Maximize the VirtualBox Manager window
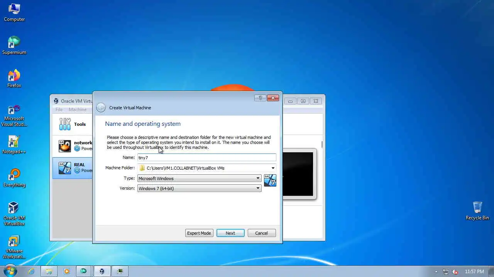The height and width of the screenshot is (277, 494). [x=303, y=101]
